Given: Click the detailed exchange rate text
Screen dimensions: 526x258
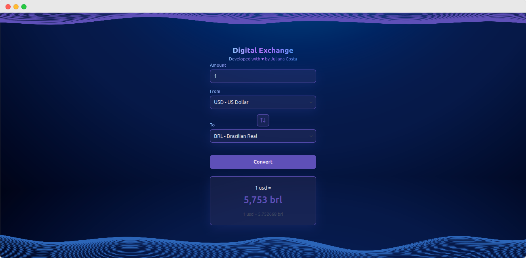Looking at the screenshot, I should tap(263, 214).
